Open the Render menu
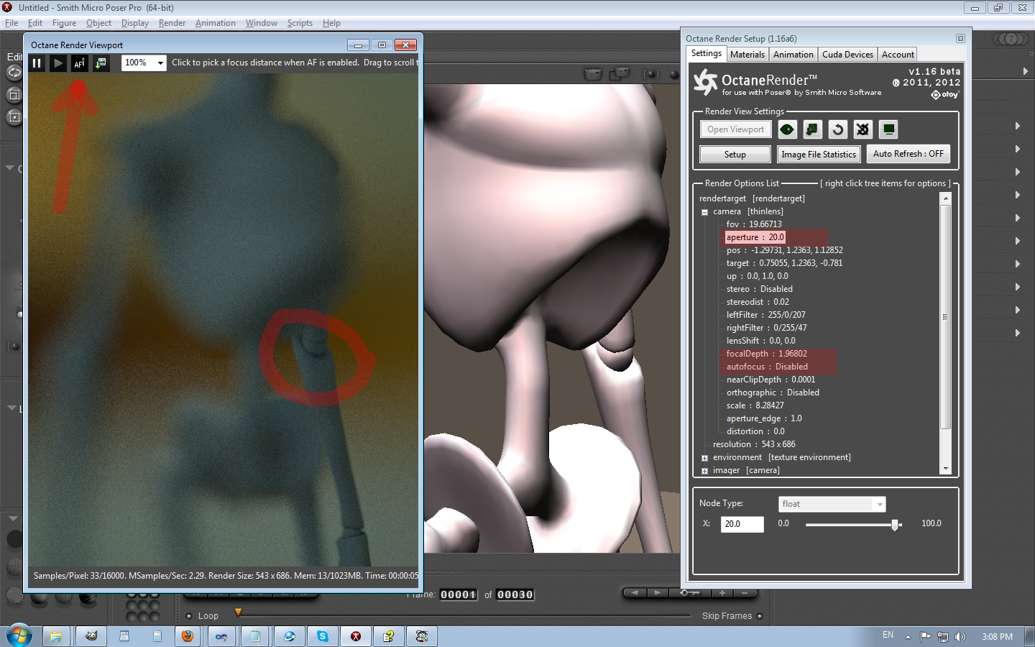This screenshot has height=647, width=1035. pyautogui.click(x=172, y=23)
